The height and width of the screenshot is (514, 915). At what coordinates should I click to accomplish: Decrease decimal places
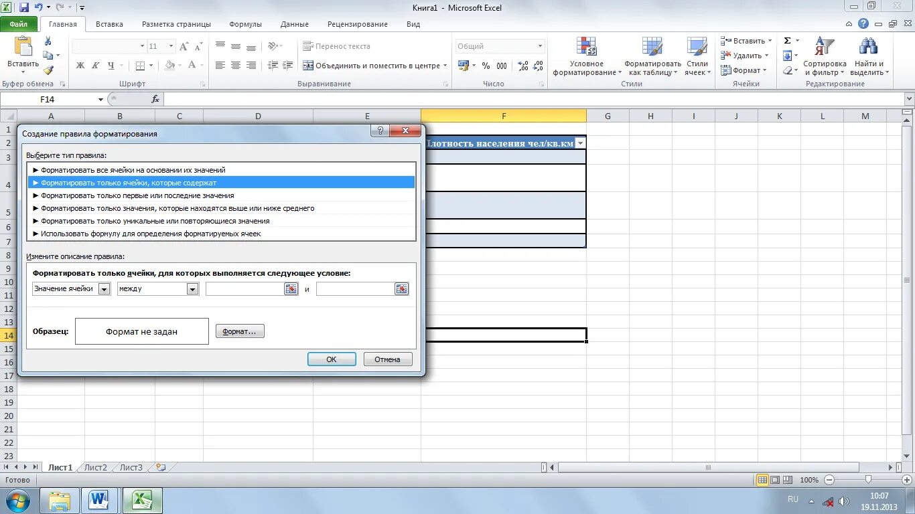(539, 66)
